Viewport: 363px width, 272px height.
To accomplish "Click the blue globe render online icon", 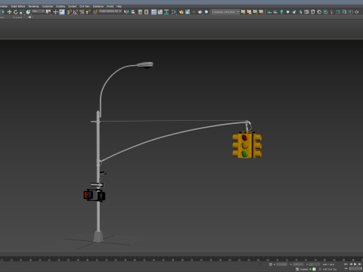I will [x=206, y=12].
